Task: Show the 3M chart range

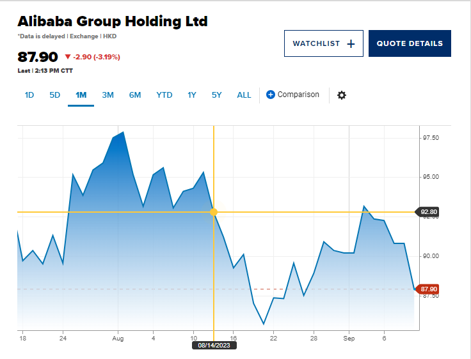Action: point(108,95)
